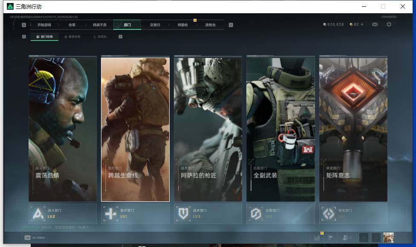Click the 后勤部门 hexagon emblem icon

(x=256, y=214)
